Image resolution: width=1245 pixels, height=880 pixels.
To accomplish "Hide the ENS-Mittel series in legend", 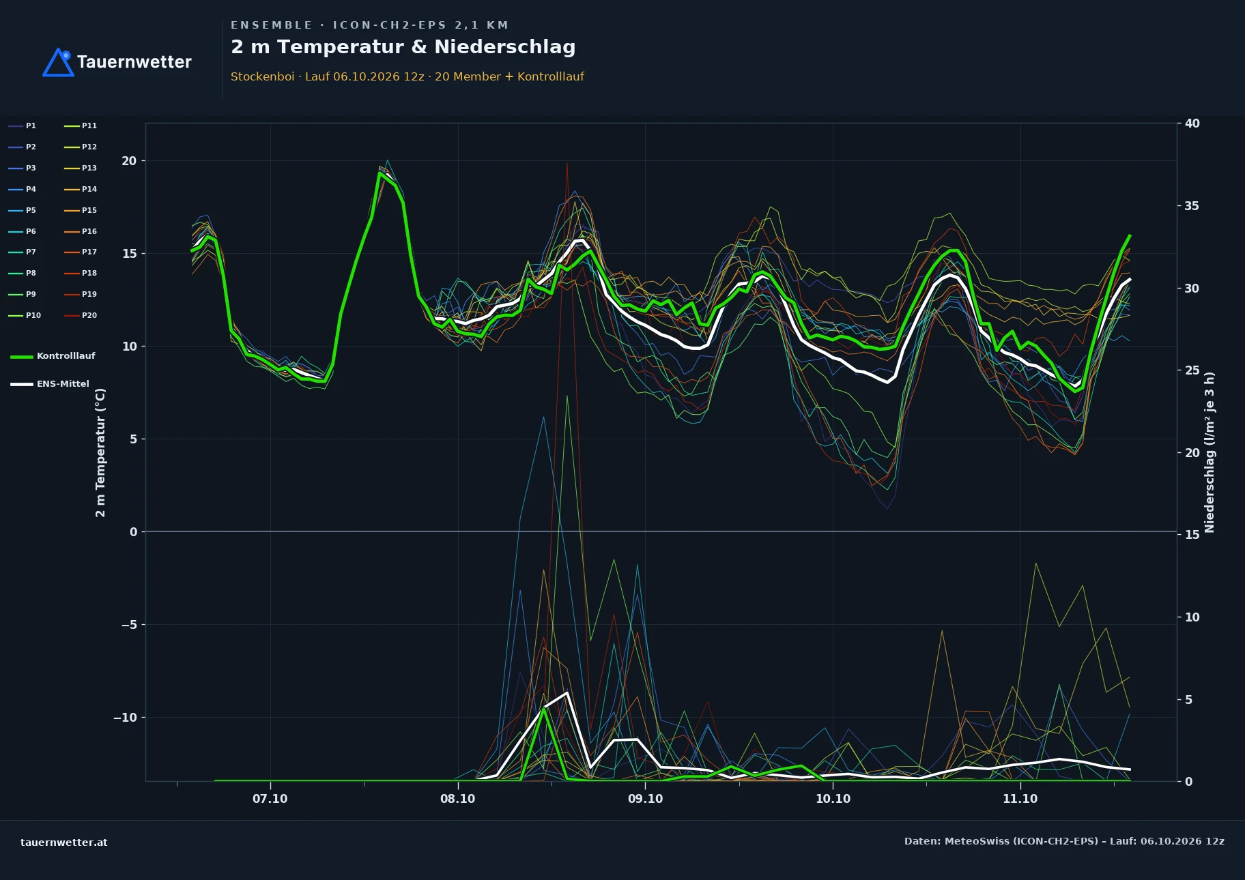I will click(x=50, y=384).
